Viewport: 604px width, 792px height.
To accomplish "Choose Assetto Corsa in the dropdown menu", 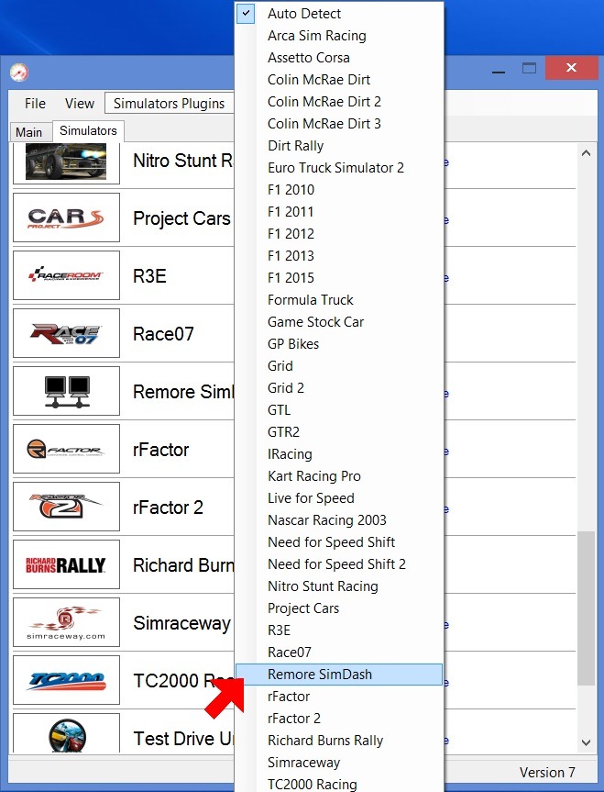I will pyautogui.click(x=308, y=58).
